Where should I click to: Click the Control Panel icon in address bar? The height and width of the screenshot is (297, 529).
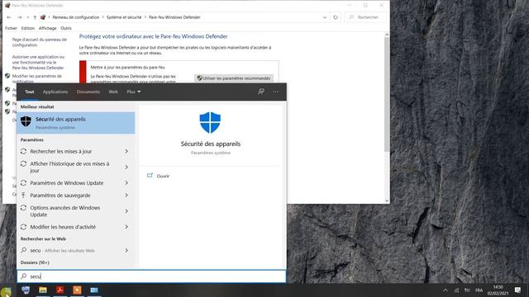point(43,17)
